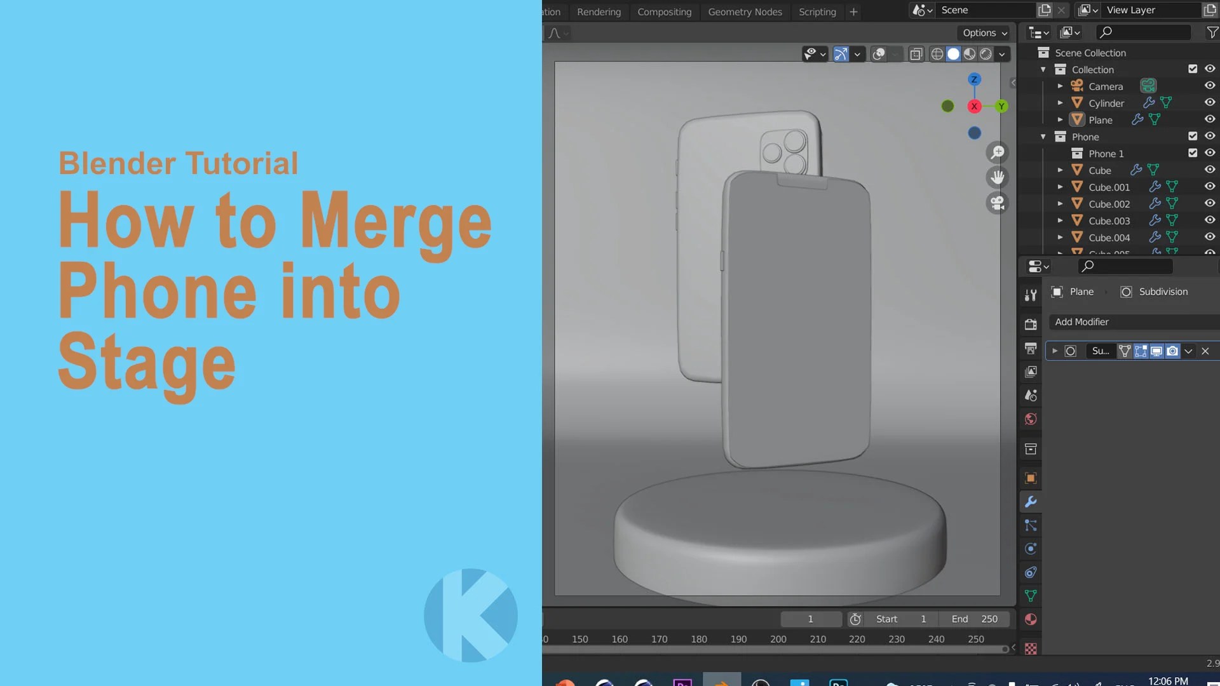The height and width of the screenshot is (686, 1220).
Task: Click the viewport zoom magnifier icon
Action: (x=997, y=152)
